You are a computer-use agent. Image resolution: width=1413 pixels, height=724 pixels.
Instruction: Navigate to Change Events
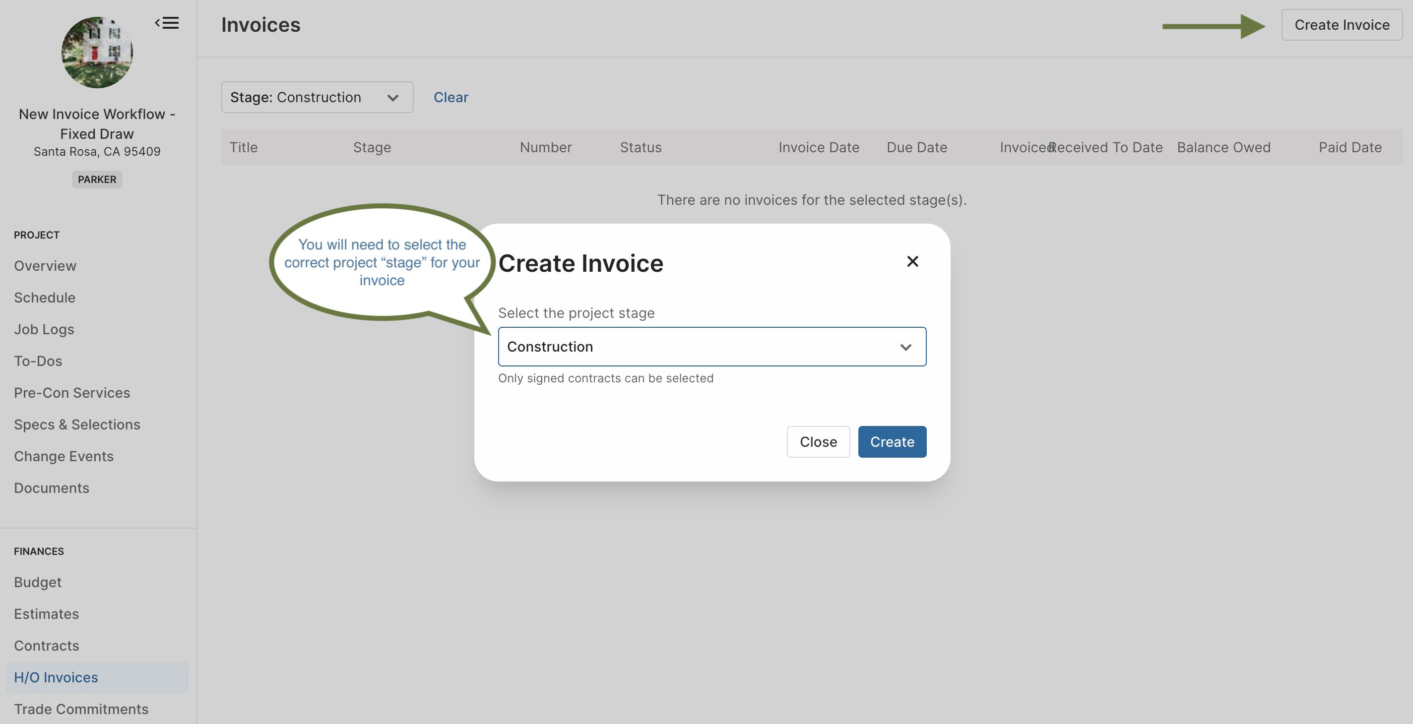click(x=64, y=457)
